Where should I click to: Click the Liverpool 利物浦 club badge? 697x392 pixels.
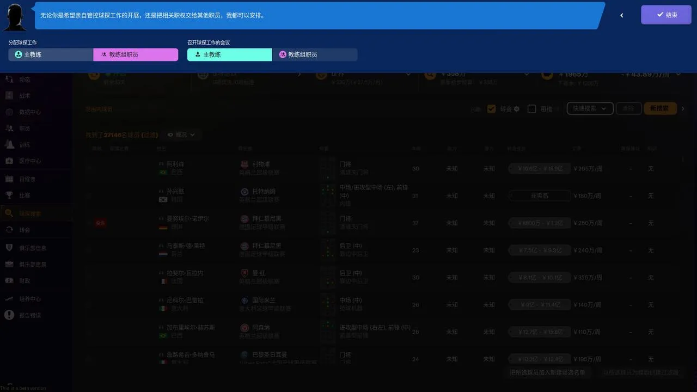coord(244,164)
